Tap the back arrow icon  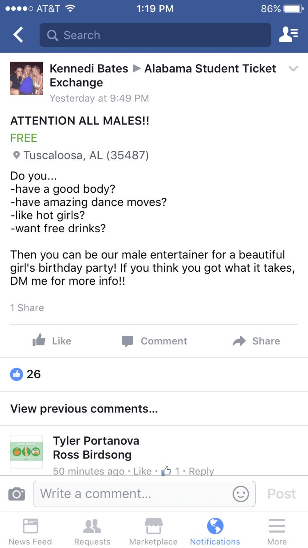tap(18, 35)
